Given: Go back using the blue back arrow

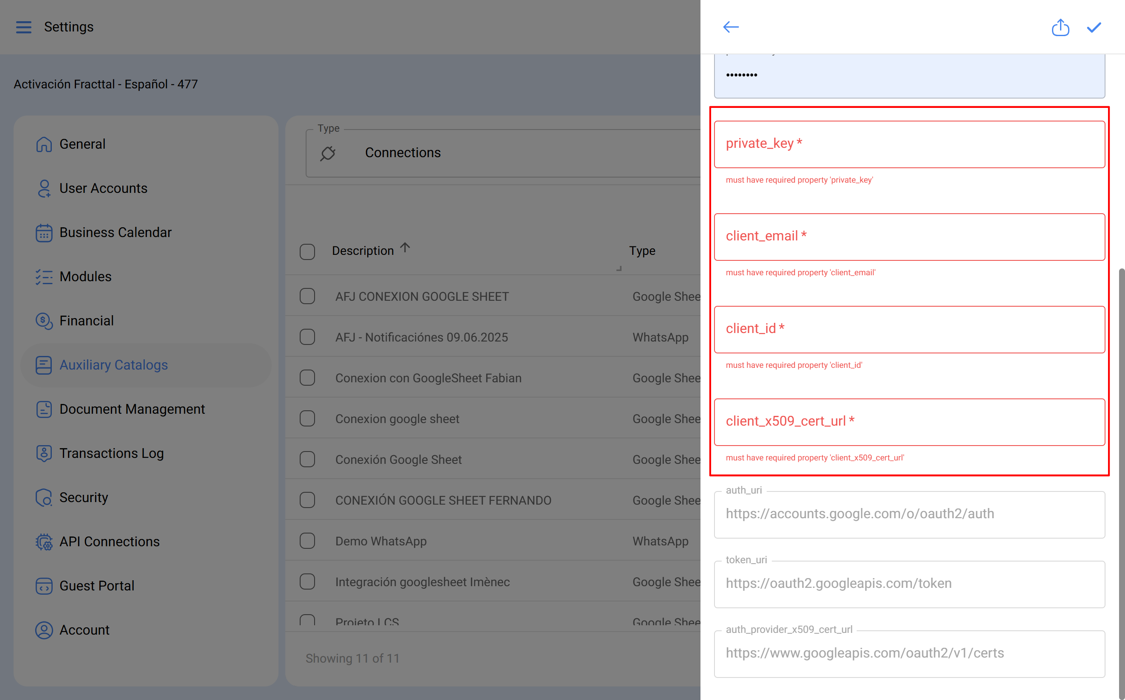Looking at the screenshot, I should pos(731,27).
